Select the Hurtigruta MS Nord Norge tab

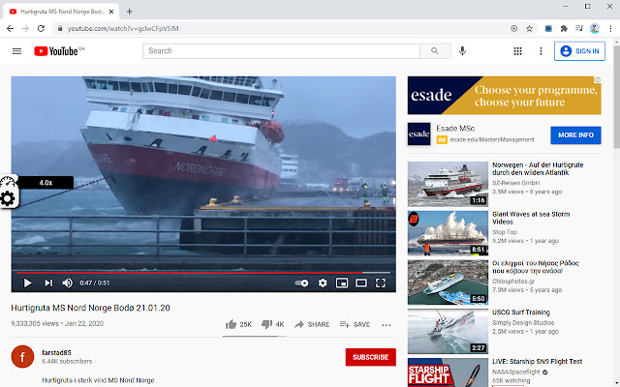point(62,12)
